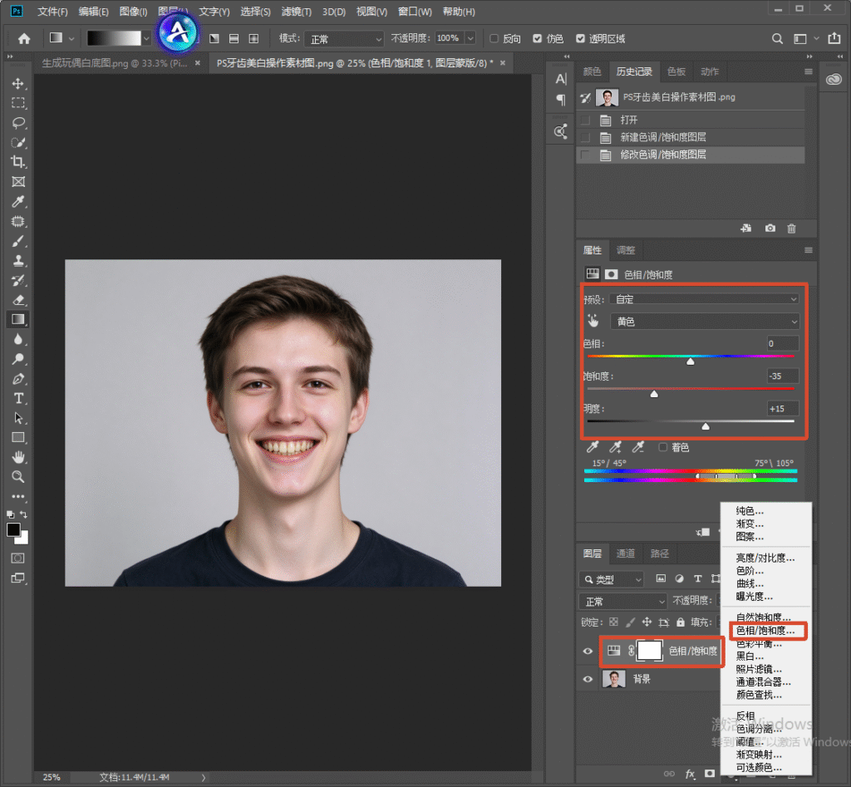Select the Clone Stamp tool
This screenshot has height=787, width=851.
coord(18,260)
